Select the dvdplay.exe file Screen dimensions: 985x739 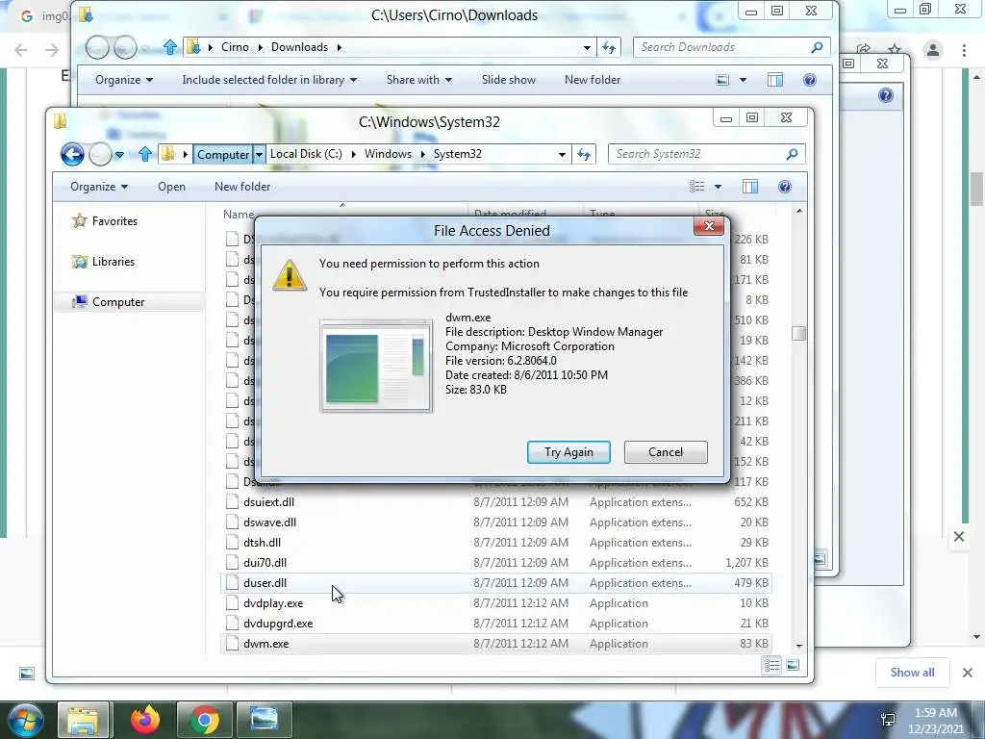(495, 603)
